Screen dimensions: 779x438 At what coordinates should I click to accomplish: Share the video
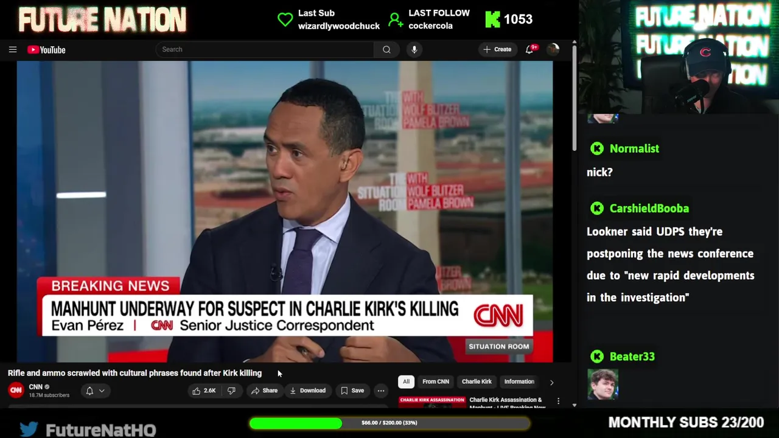click(264, 391)
